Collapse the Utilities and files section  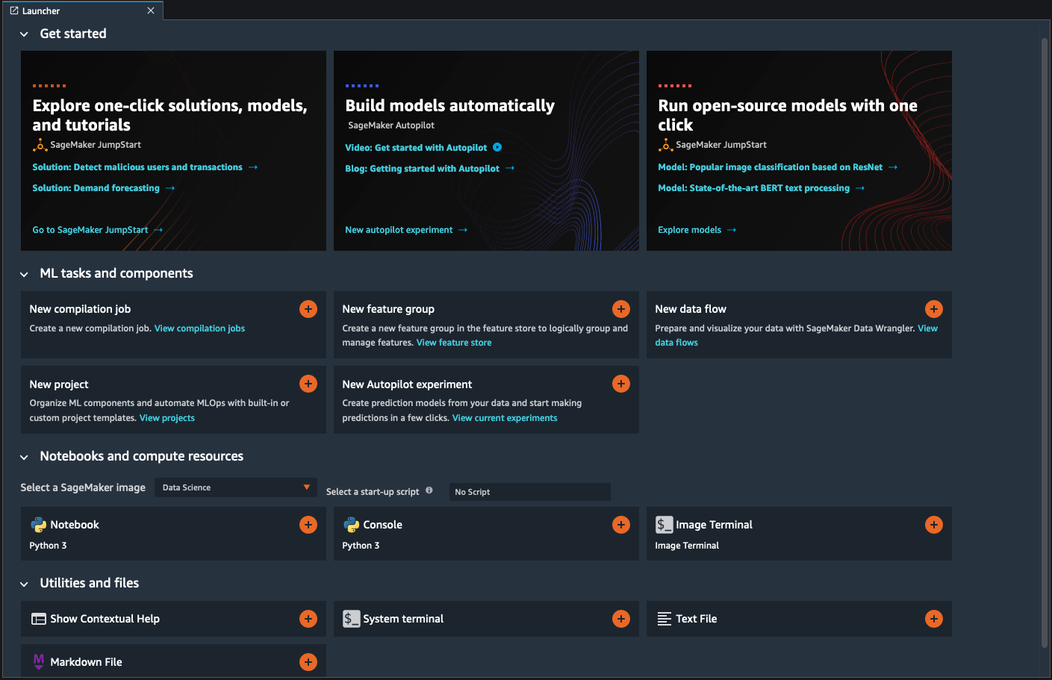[24, 584]
